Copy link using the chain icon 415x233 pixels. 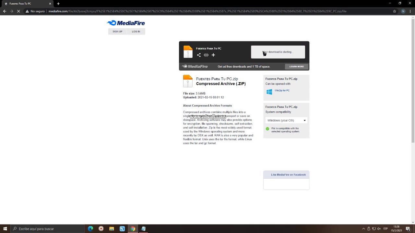(206, 55)
